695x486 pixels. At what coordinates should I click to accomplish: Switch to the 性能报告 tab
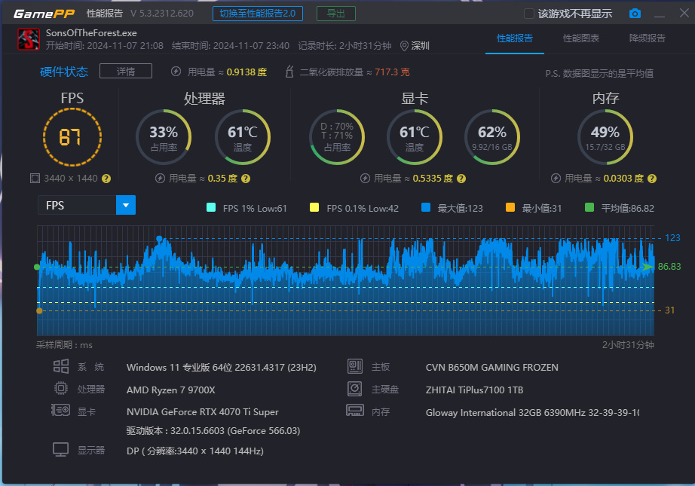(515, 38)
